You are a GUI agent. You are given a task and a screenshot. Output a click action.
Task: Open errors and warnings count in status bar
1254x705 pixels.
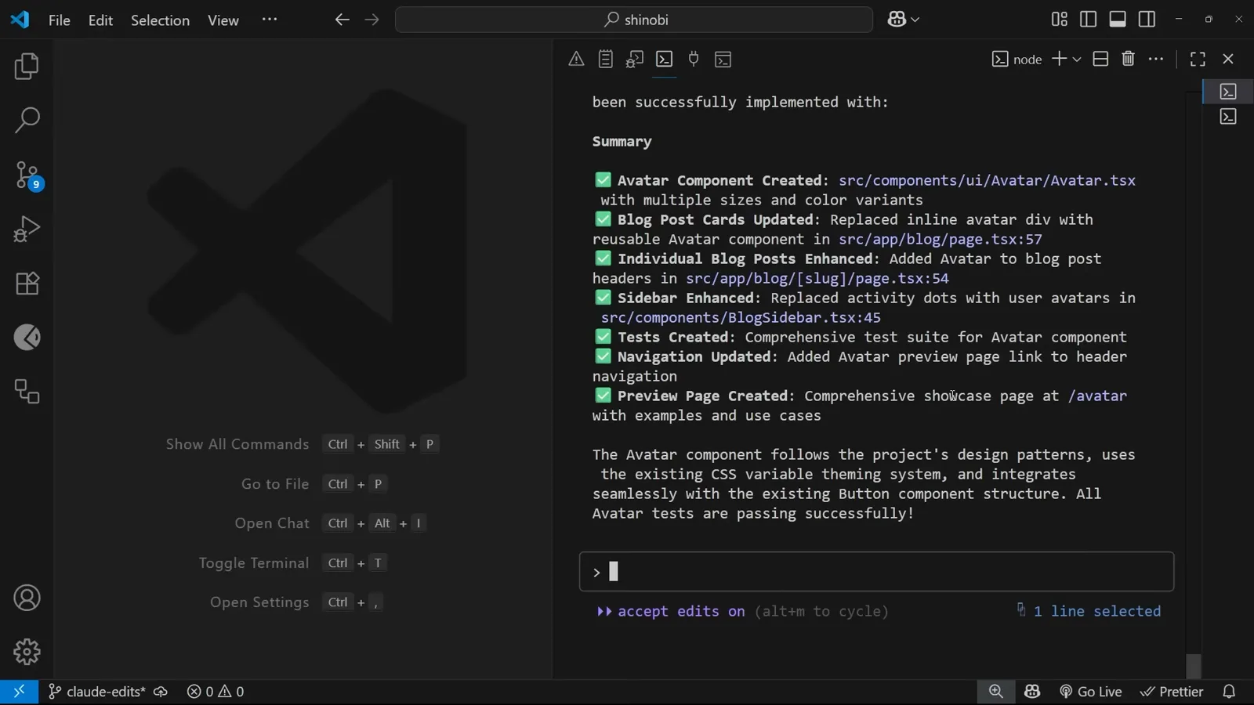click(216, 692)
